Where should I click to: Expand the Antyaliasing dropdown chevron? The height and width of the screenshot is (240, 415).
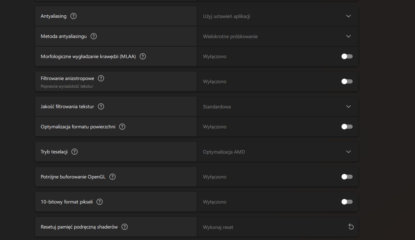tap(348, 16)
